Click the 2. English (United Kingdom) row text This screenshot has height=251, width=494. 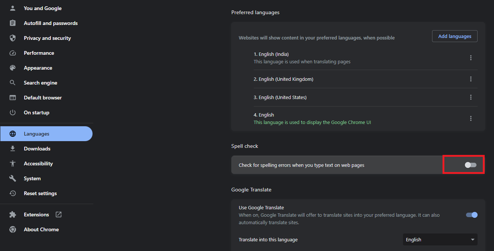[x=284, y=79]
